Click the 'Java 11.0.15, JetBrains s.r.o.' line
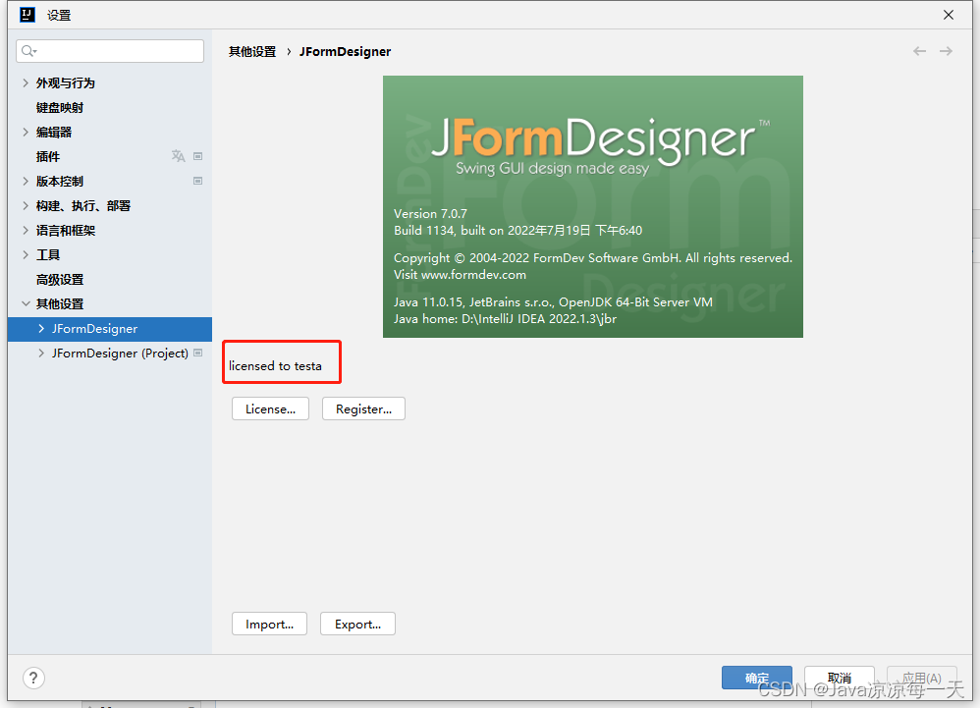Image resolution: width=980 pixels, height=708 pixels. [x=553, y=302]
